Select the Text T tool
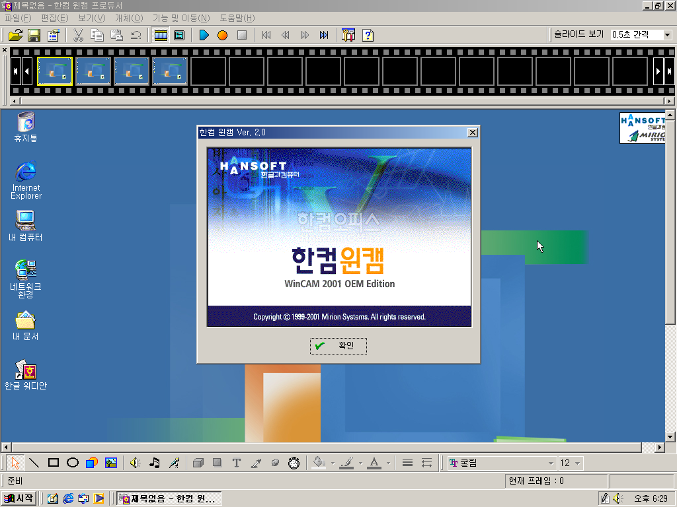The width and height of the screenshot is (677, 507). coord(236,463)
